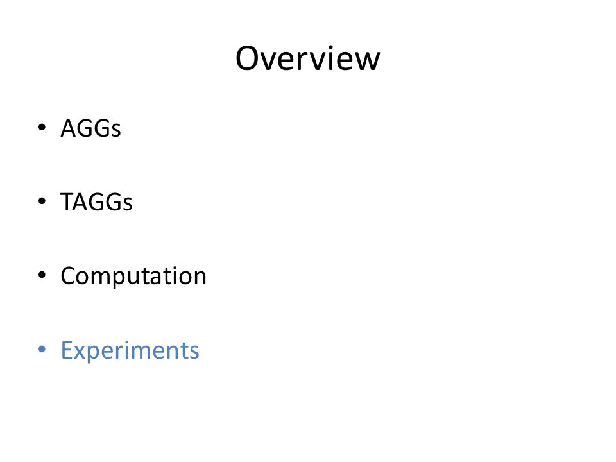616x462 pixels.
Task: Click the bullet dot before Computation
Action: click(x=42, y=275)
